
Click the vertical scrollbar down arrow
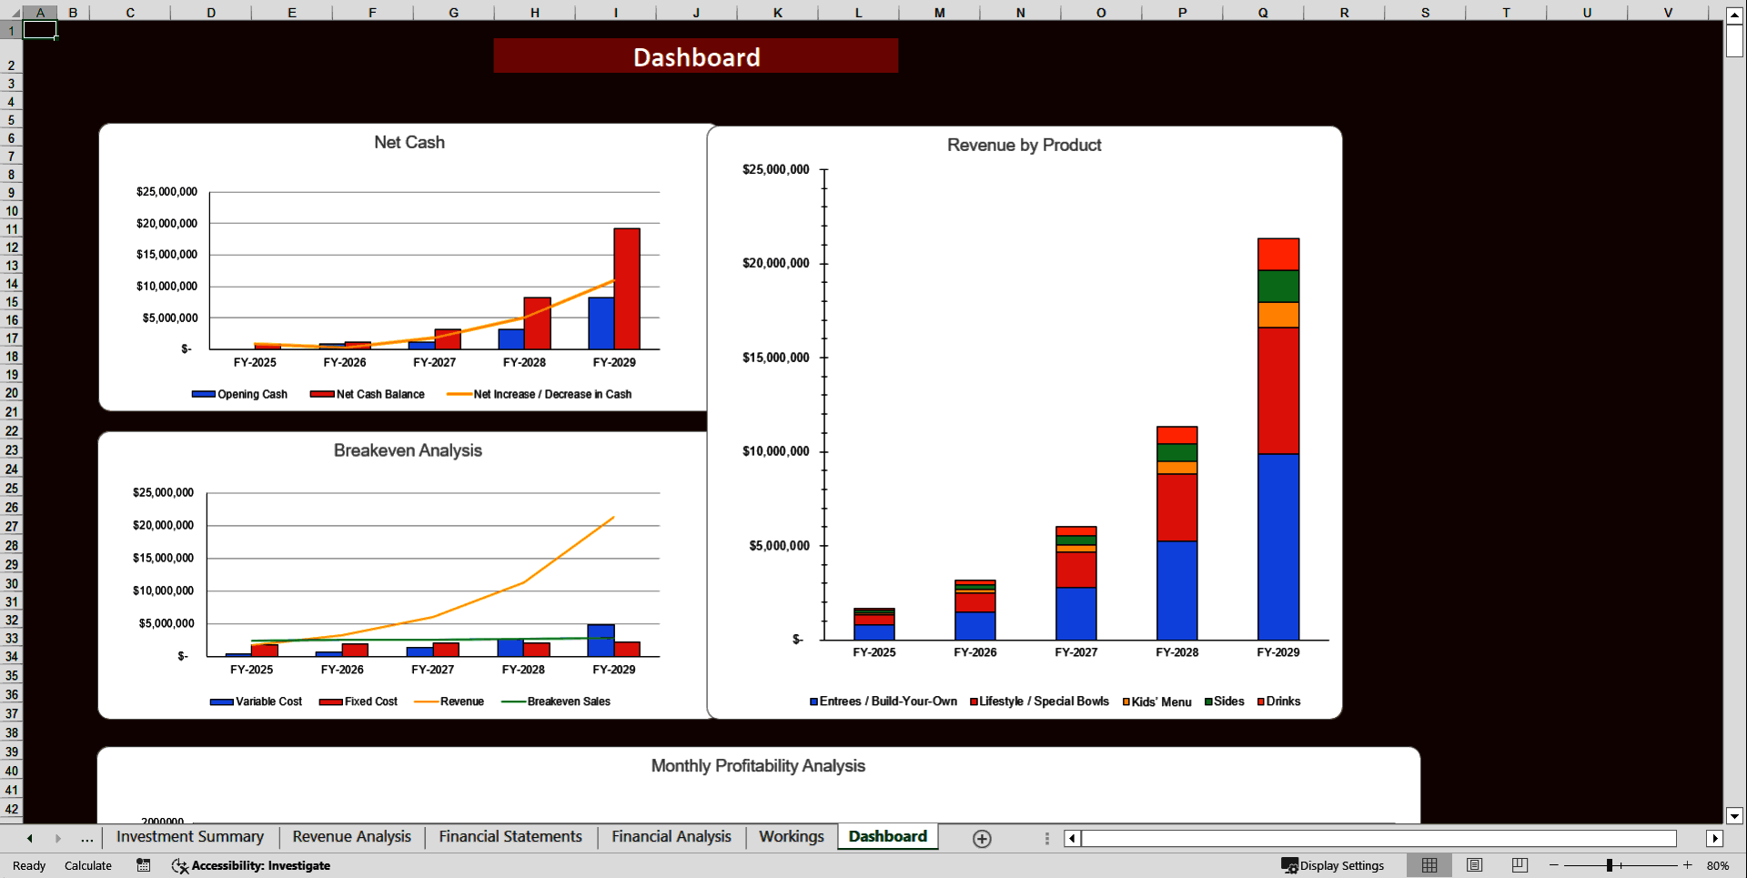tap(1732, 816)
